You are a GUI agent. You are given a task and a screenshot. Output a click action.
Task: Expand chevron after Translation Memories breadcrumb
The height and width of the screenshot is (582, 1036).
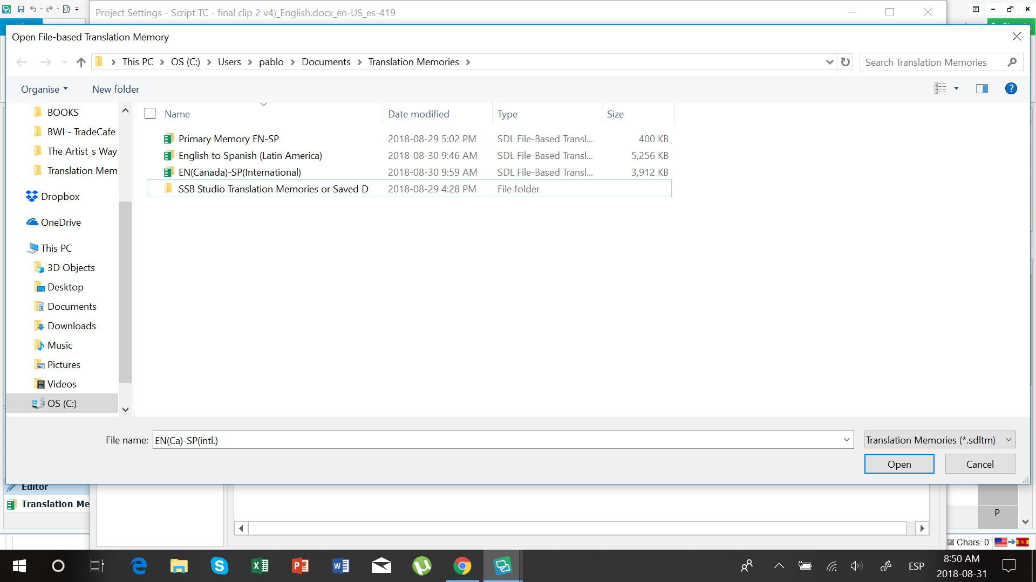468,62
